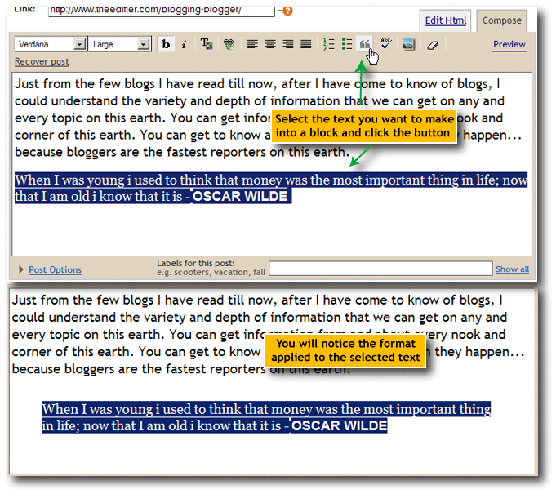Click 'because bloggers are the fastest' line in editor
Image resolution: width=556 pixels, height=494 pixels.
(182, 152)
